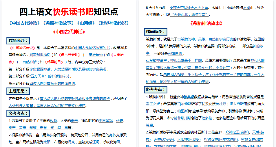The image size is (276, 147).
Task: Click the underlined word 不周
Action: [246, 8]
